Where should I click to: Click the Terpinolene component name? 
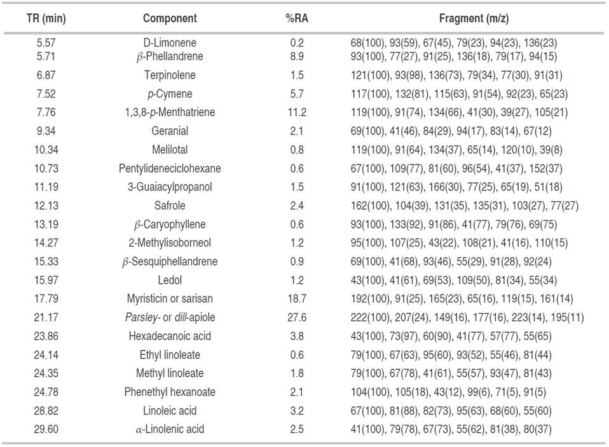[170, 75]
